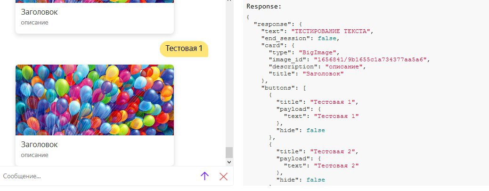Viewport: 489px width, 191px height.
Task: Click image_id value "1656841/9b1655c1a734377aa5a6"
Action: tap(370, 59)
